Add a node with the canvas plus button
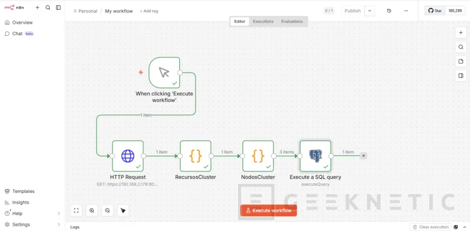 [460, 33]
